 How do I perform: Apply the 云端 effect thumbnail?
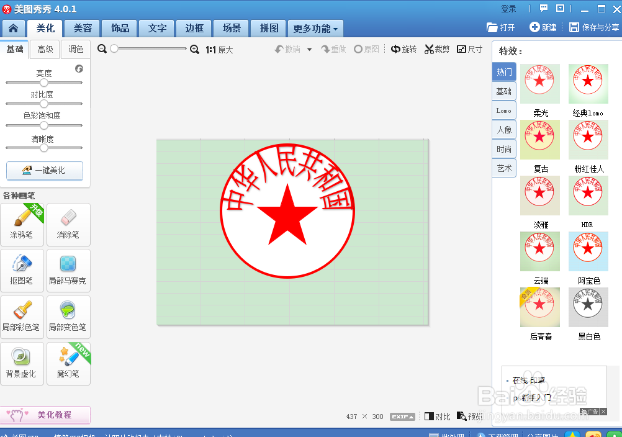coord(540,251)
